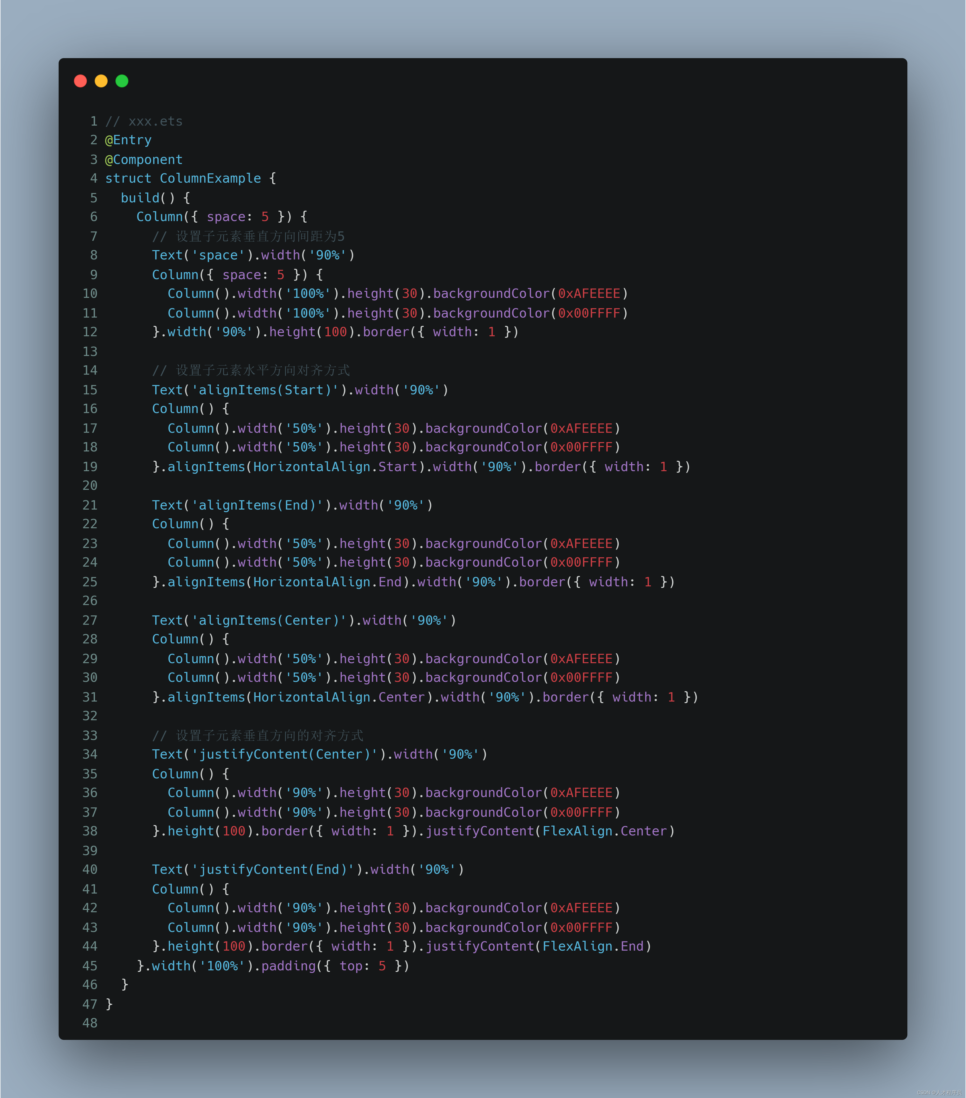Click line number 48 in gutter
This screenshot has width=966, height=1098.
90,1023
